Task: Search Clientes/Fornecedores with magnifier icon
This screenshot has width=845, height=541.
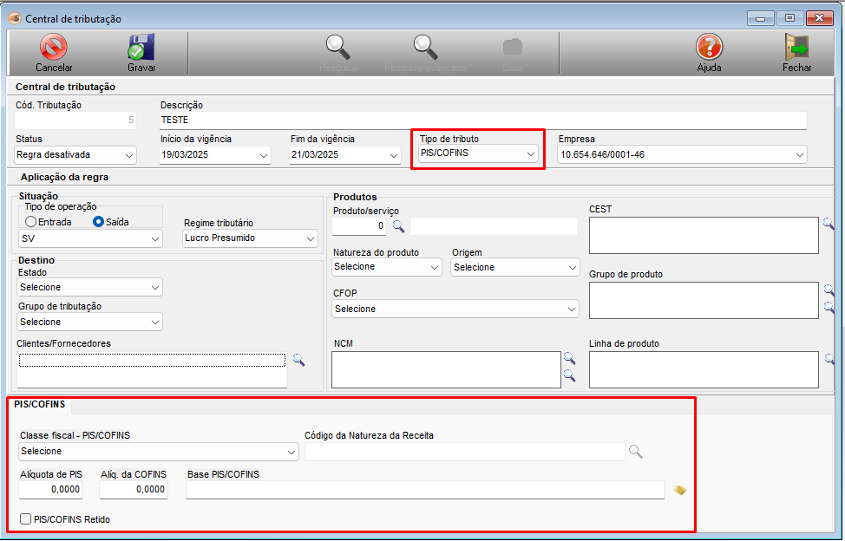Action: [x=298, y=360]
